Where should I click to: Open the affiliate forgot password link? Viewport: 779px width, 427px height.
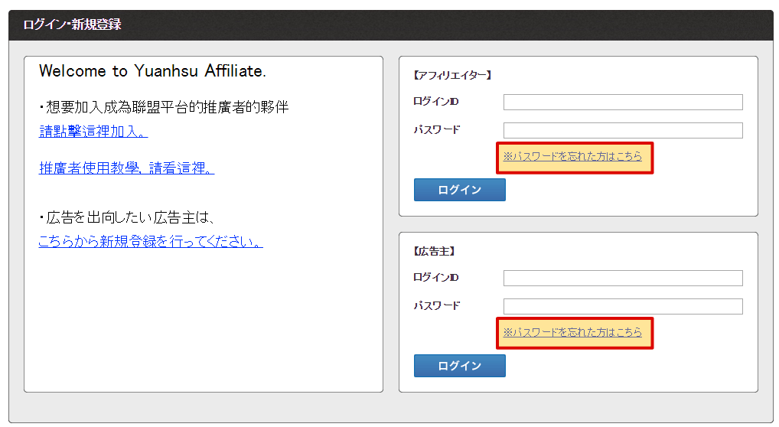point(572,156)
